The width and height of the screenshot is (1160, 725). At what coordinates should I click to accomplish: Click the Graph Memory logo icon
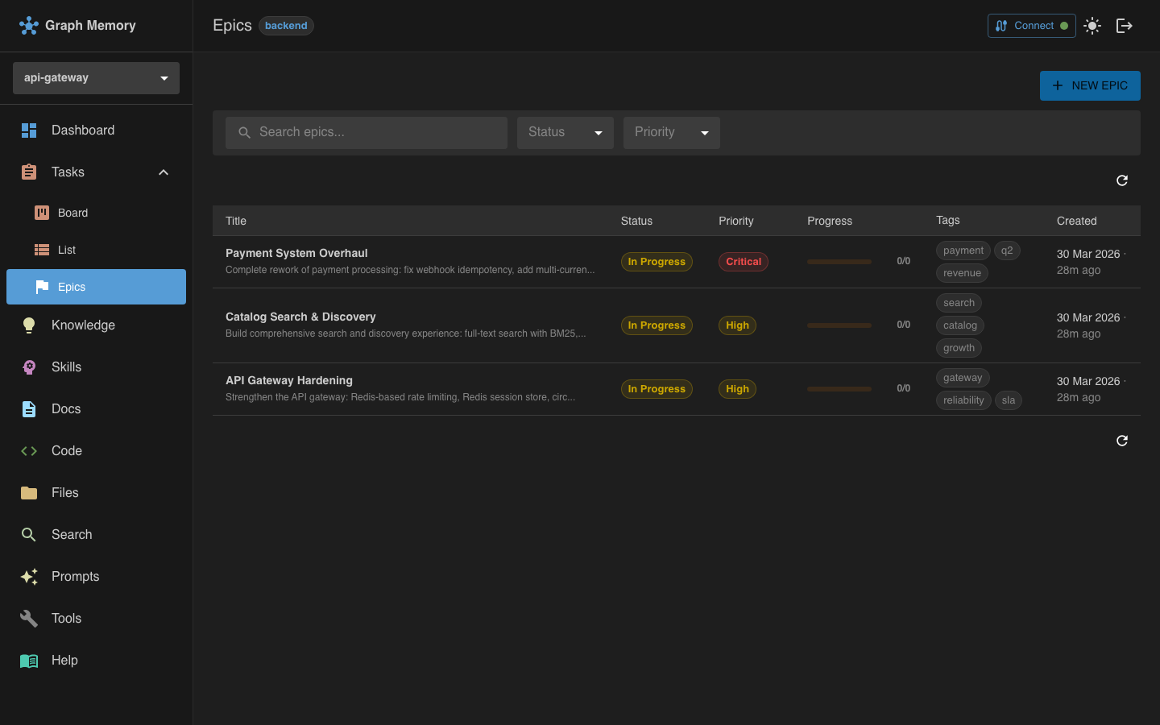coord(29,25)
